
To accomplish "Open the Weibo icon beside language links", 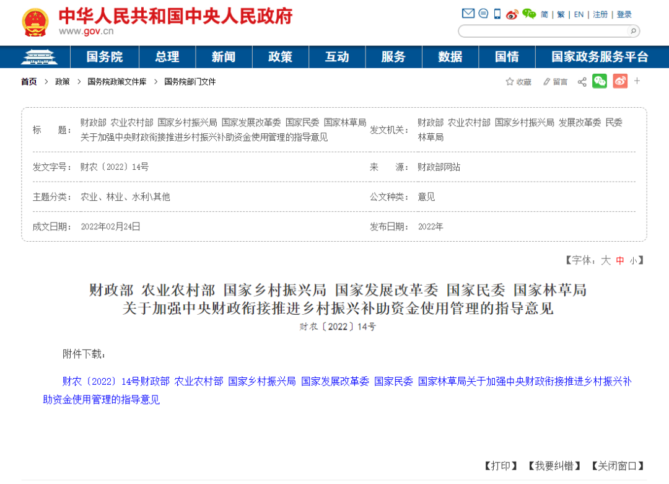I will (512, 14).
